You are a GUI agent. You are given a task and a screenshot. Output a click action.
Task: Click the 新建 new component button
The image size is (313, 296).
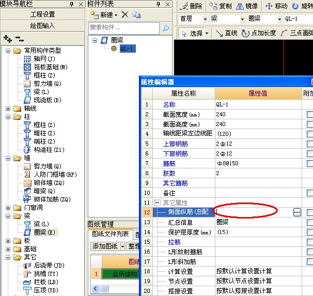point(104,15)
